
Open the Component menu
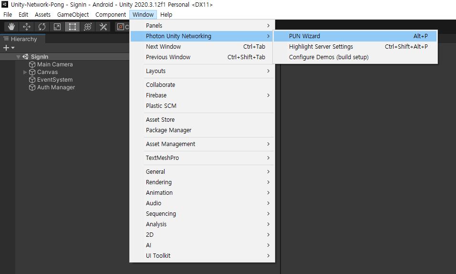pos(111,14)
